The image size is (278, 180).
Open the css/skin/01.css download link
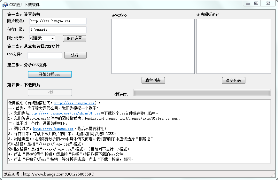tap(65, 113)
